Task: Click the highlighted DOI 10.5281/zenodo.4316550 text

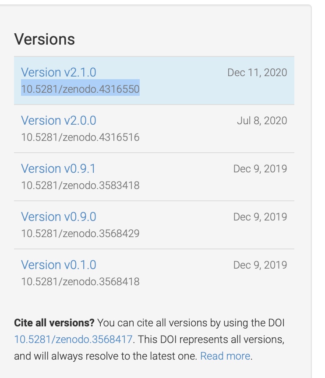Action: 80,89
